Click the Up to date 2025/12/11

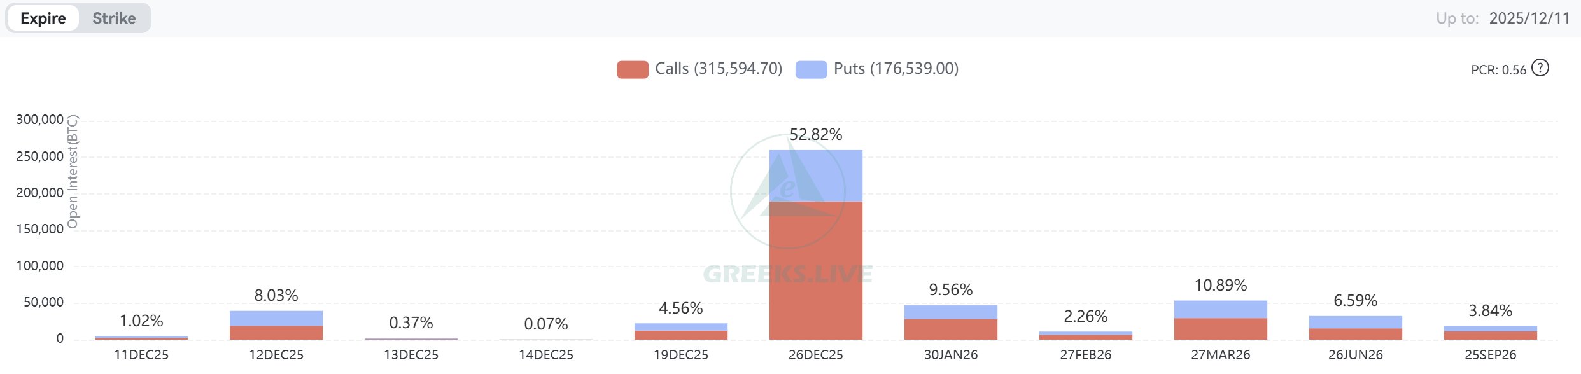[x=1529, y=18]
